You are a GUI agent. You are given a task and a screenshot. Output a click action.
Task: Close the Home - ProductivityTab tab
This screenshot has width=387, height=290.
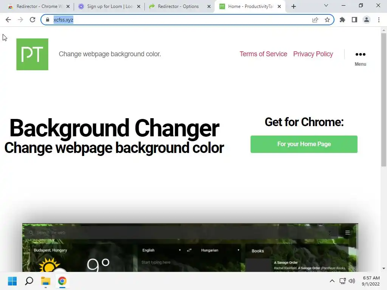point(279,6)
